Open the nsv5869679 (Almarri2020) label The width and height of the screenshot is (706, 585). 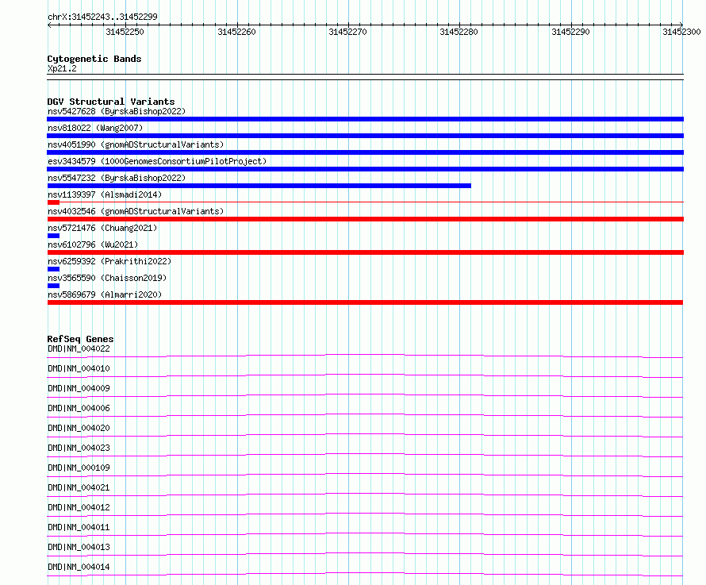pos(105,294)
